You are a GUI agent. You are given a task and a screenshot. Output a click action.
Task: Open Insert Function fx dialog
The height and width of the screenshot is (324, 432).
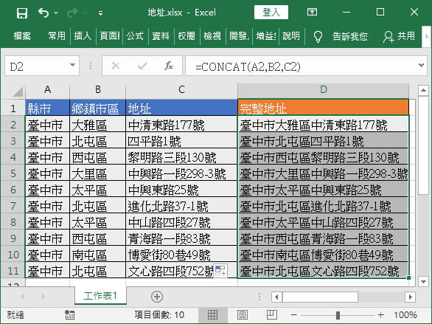coord(168,66)
